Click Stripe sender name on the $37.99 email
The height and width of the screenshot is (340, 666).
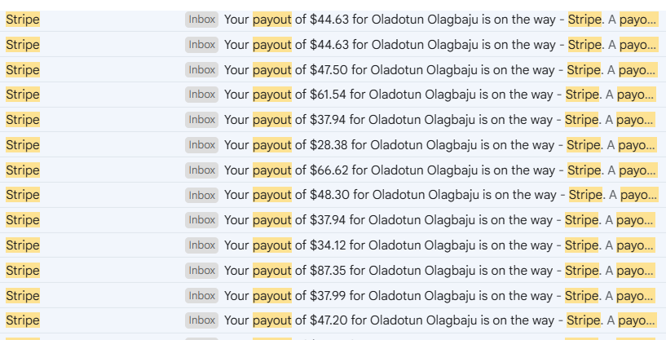click(x=23, y=296)
